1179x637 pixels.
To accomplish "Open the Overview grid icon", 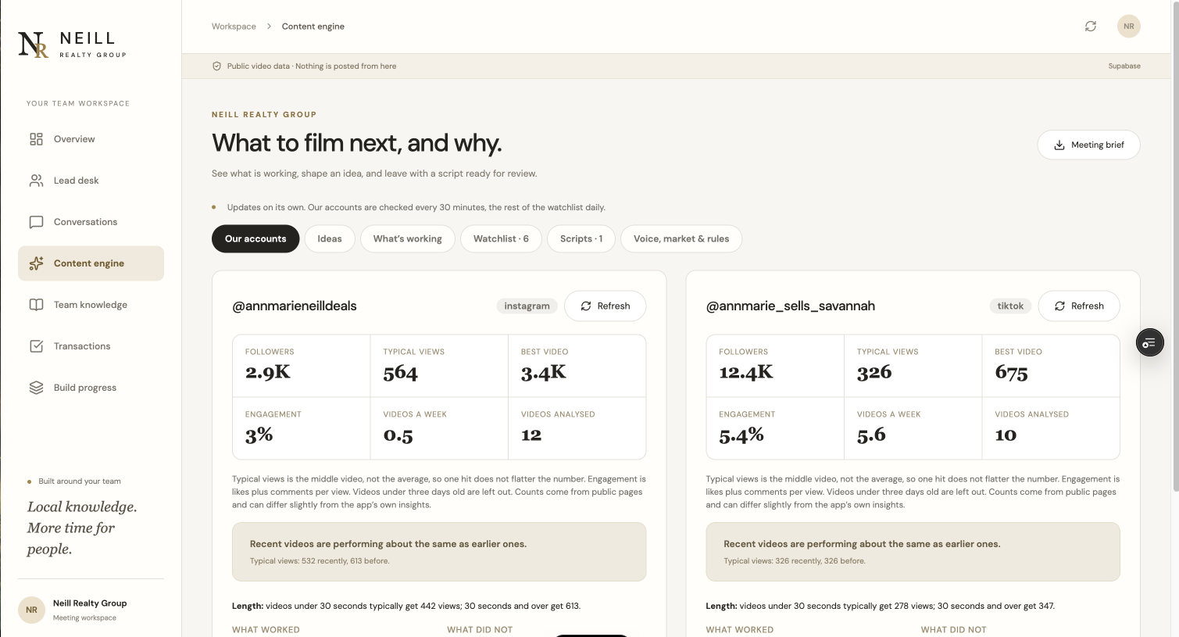I will coord(36,139).
